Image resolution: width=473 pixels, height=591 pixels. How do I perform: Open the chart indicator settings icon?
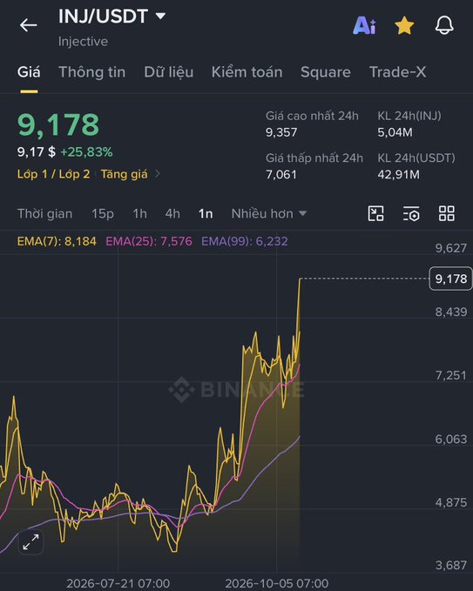point(411,213)
